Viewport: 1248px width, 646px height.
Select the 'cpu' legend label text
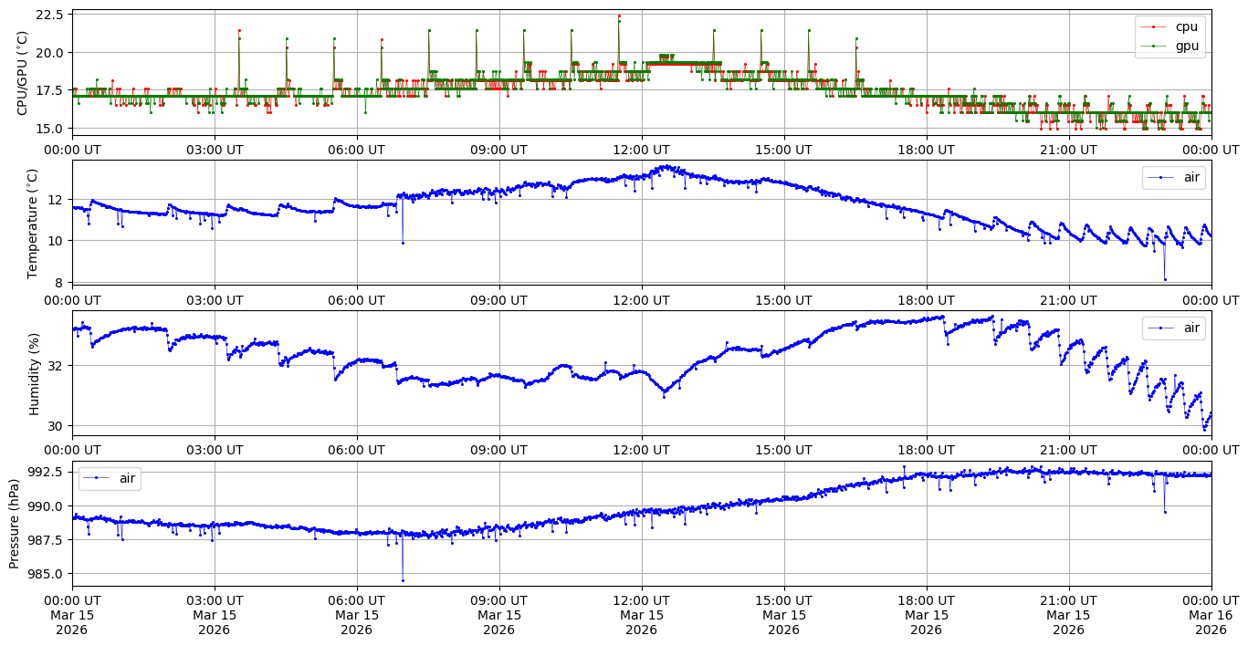click(1186, 26)
